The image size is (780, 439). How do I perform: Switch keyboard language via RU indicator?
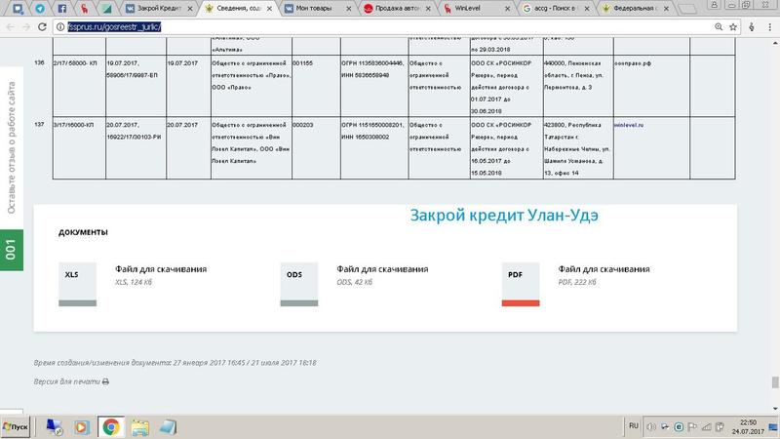point(633,427)
